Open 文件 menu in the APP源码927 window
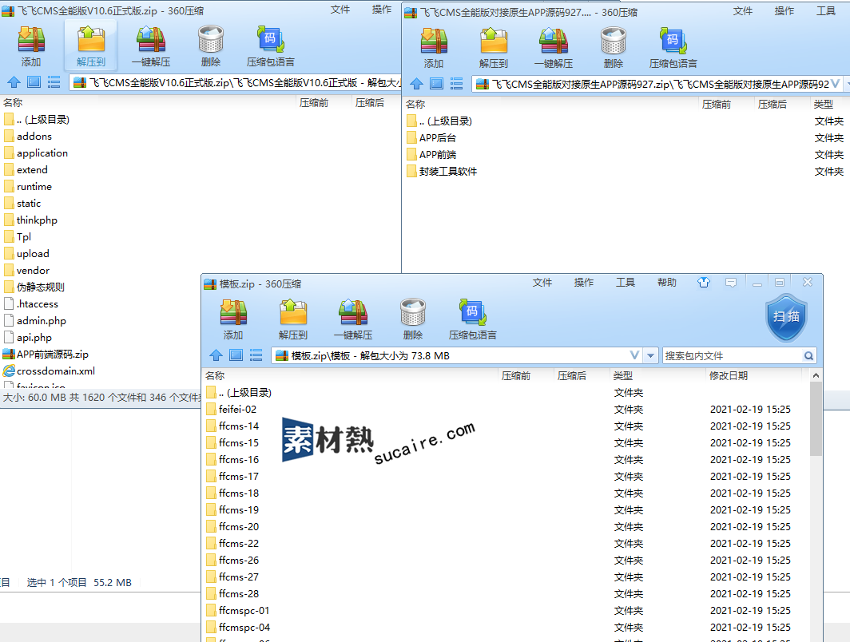Screen dimensions: 850x642 (743, 11)
